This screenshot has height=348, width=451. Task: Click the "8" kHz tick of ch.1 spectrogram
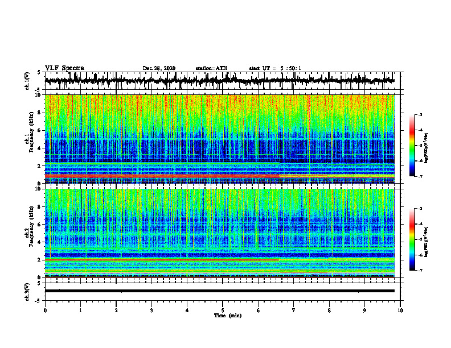pyautogui.click(x=40, y=113)
